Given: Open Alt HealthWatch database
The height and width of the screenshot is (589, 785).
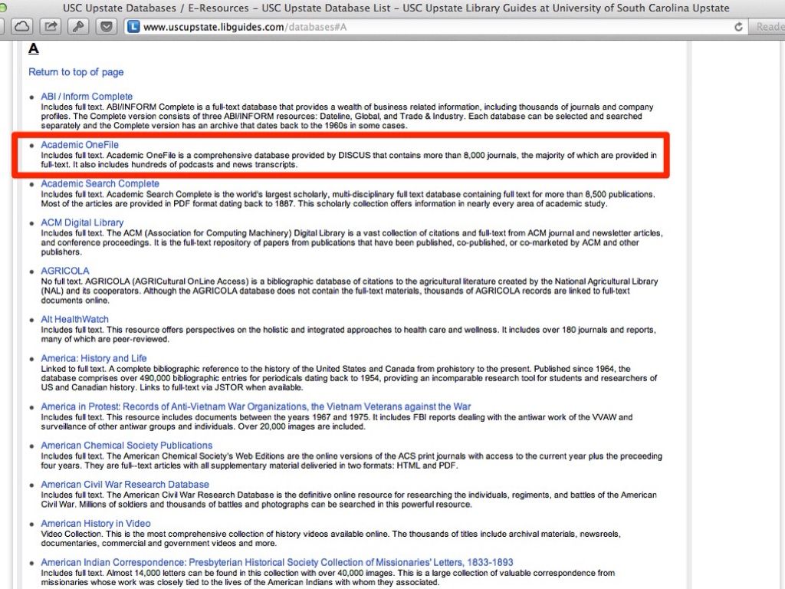Looking at the screenshot, I should (74, 320).
